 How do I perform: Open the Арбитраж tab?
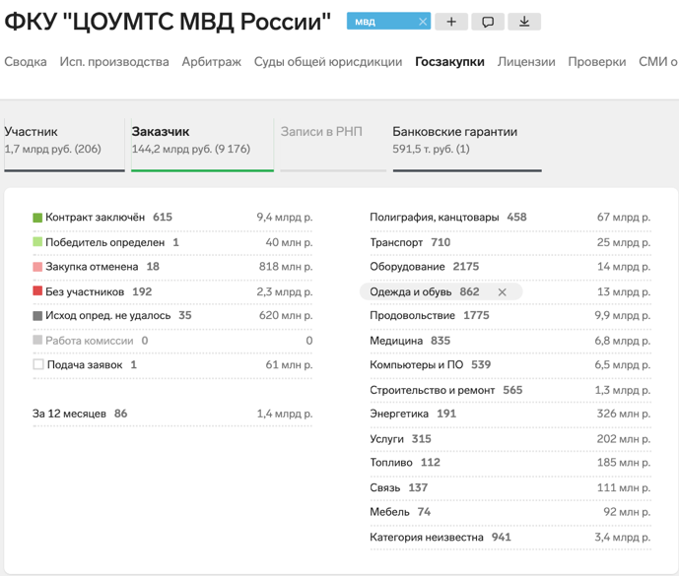pos(211,62)
